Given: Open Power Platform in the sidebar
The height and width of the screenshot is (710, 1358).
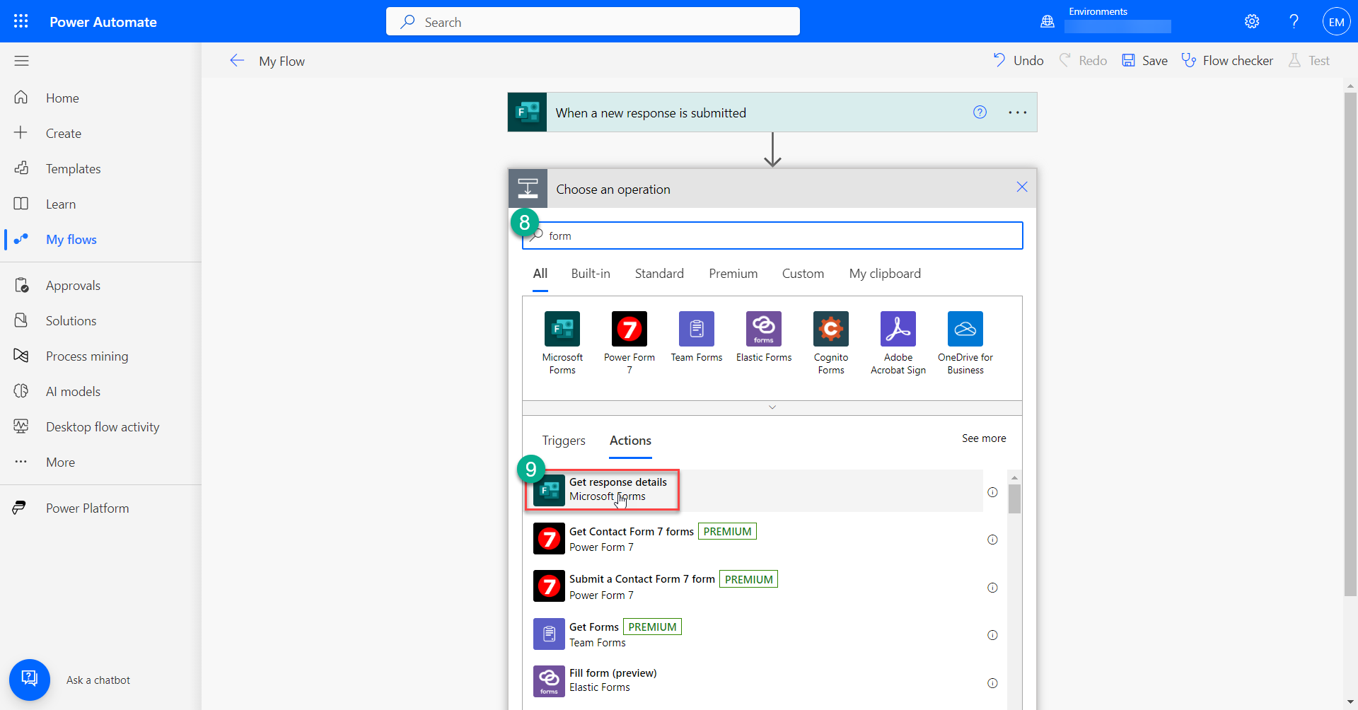Looking at the screenshot, I should (x=100, y=508).
